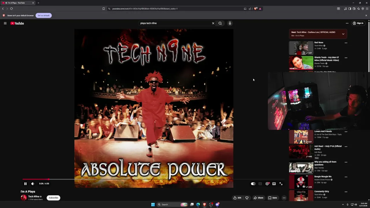Sign in to YouTube
Viewport: 370px width, 208px height.
click(x=358, y=23)
